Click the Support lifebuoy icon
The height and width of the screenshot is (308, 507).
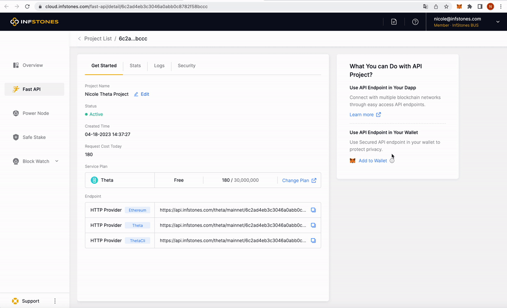(15, 301)
